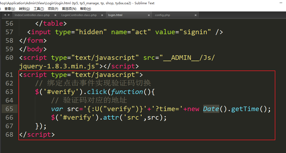Click the word function on line 63

click(127, 92)
